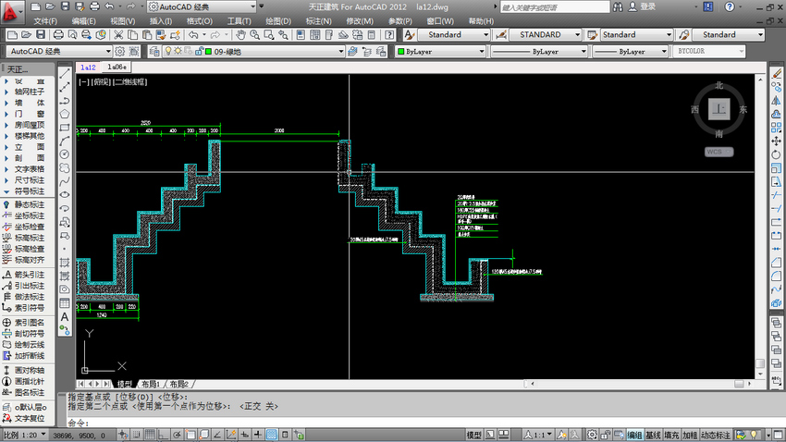Click the keyword search input field
Screen dimensions: 786x442
[x=555, y=7]
